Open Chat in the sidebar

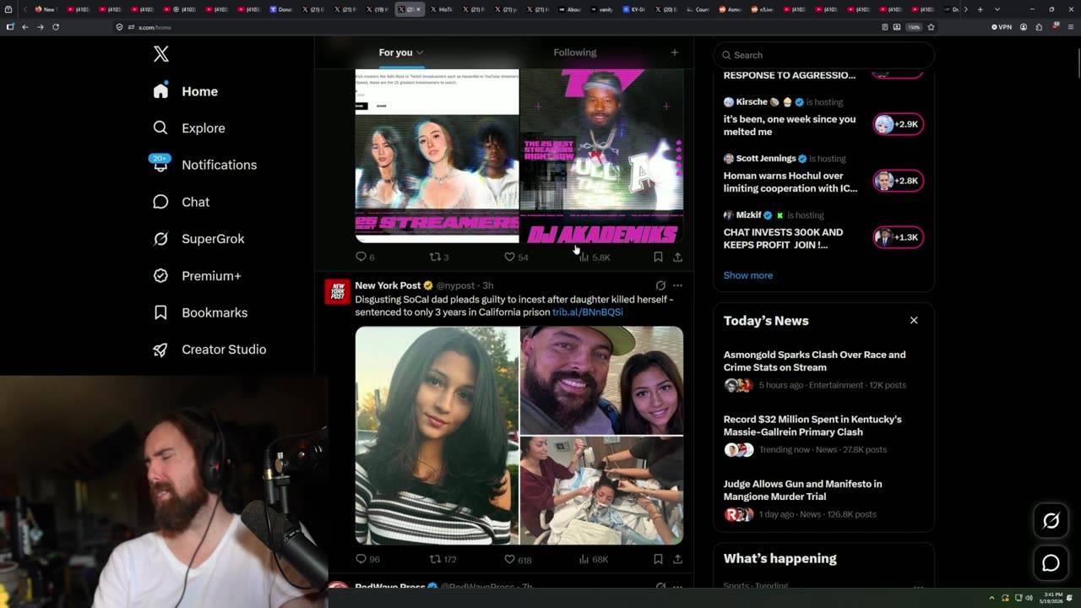[182, 202]
